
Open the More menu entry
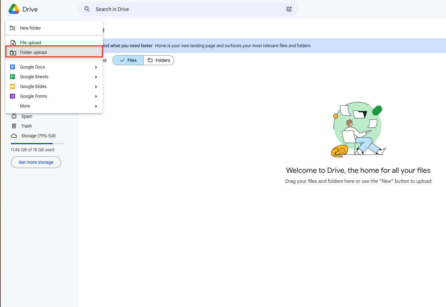pyautogui.click(x=54, y=106)
